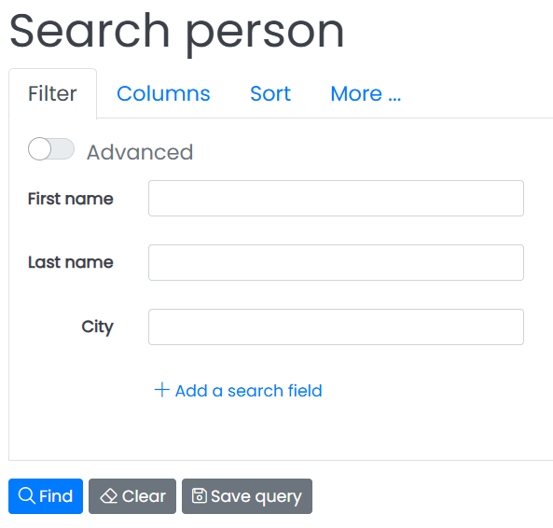553x528 pixels.
Task: Focus the First name input field
Action: tap(336, 198)
